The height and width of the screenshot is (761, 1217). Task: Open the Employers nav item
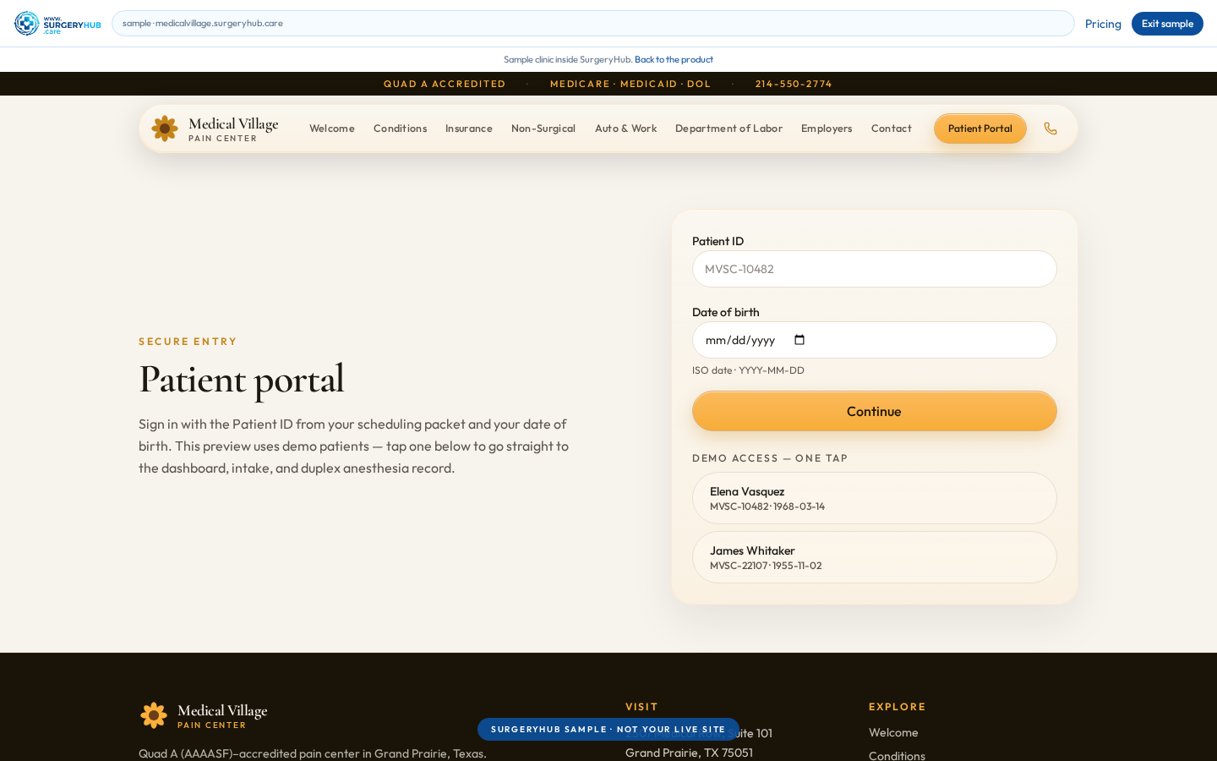coord(827,129)
